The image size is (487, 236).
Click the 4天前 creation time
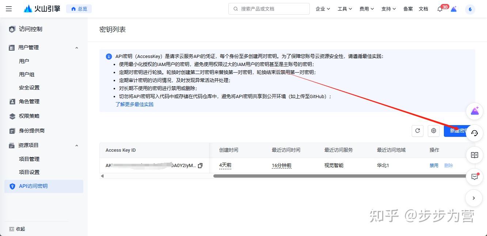point(225,165)
